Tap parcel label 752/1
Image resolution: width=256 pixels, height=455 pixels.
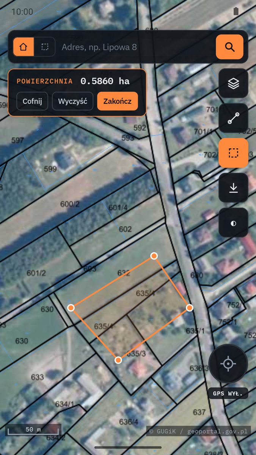(x=228, y=322)
